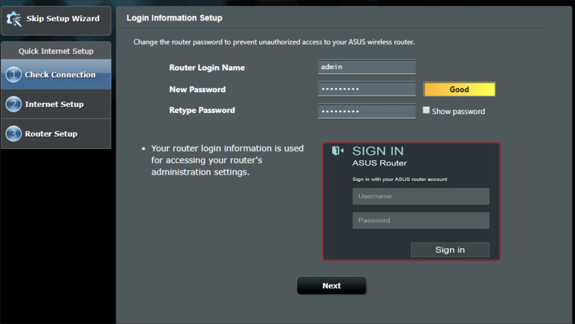Click the numbered circle for Internet Setup
The height and width of the screenshot is (324, 575).
[13, 104]
